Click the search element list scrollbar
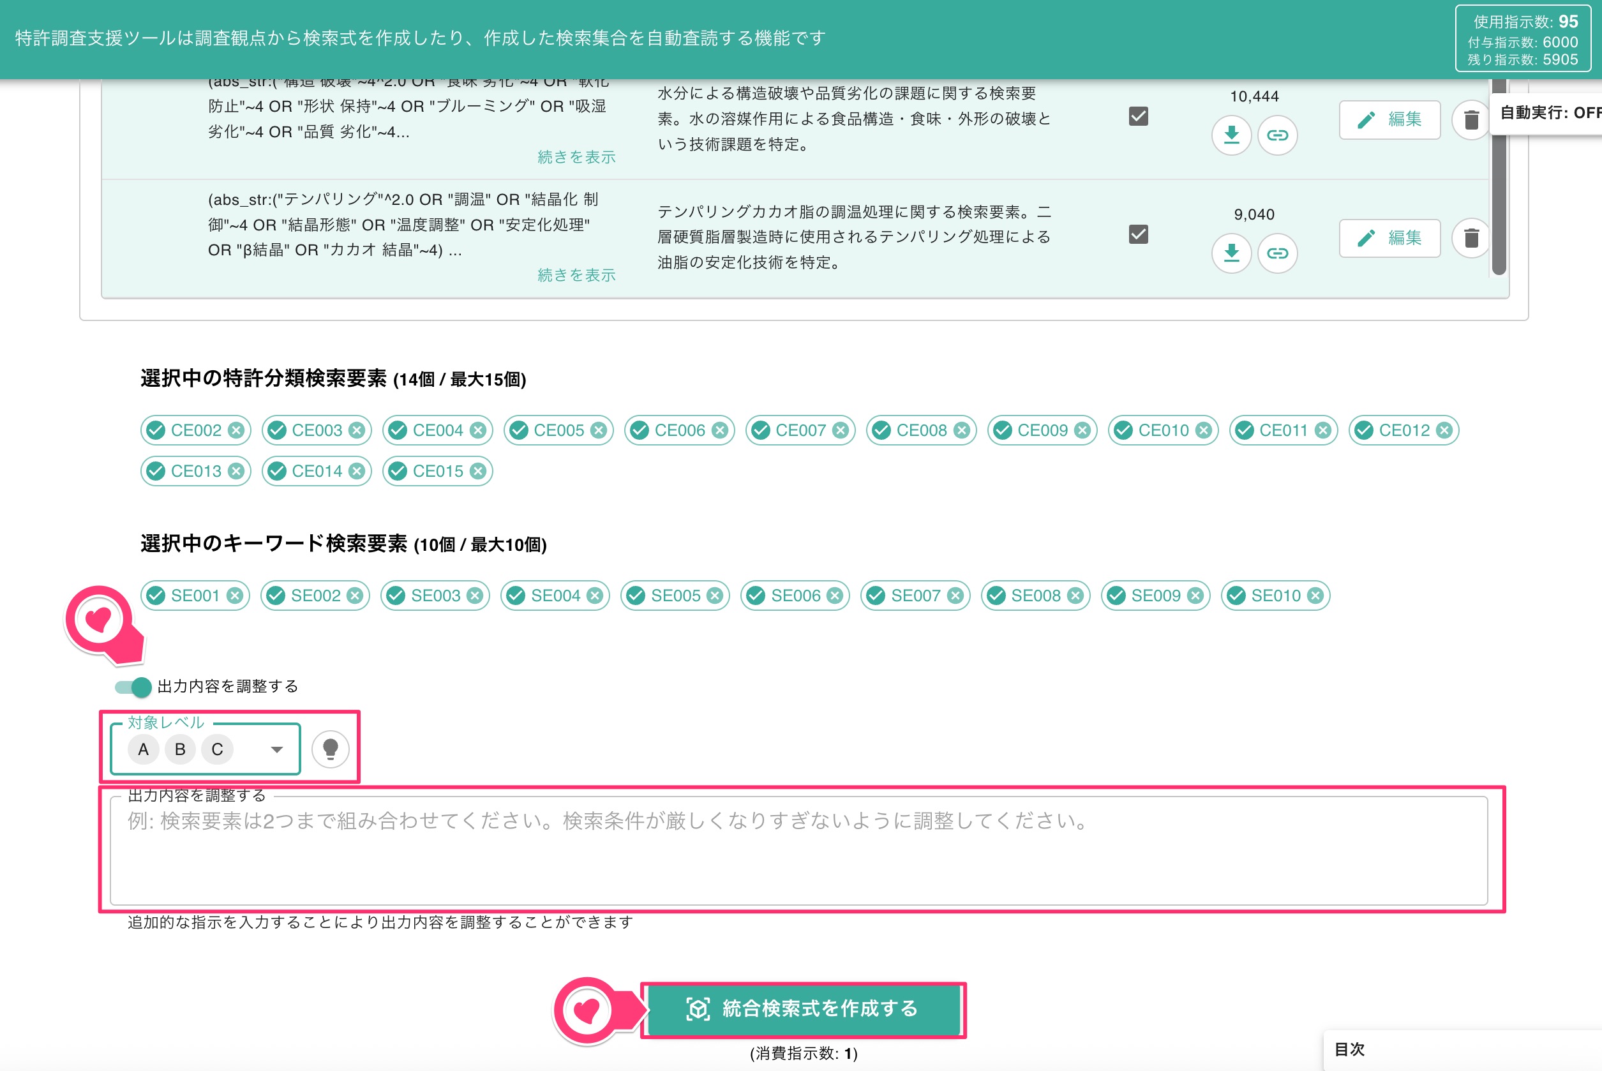The image size is (1602, 1071). [1499, 177]
